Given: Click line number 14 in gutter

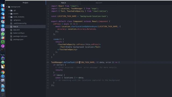Looking at the screenshot, I should tap(48, 39).
